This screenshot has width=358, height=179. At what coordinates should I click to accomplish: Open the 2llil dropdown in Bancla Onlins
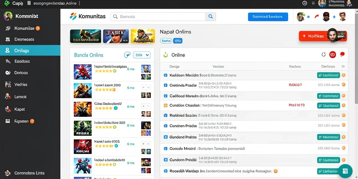point(142,55)
